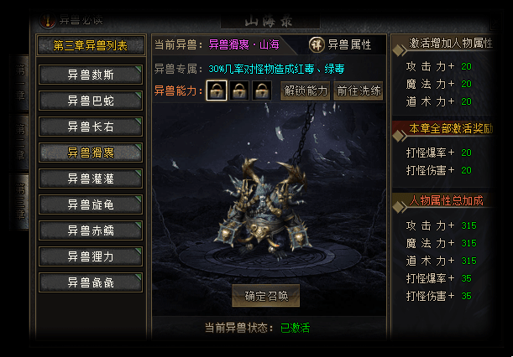This screenshot has height=357, width=513.
Task: Select 异兽旋龟 from the beast list
Action: pos(91,204)
